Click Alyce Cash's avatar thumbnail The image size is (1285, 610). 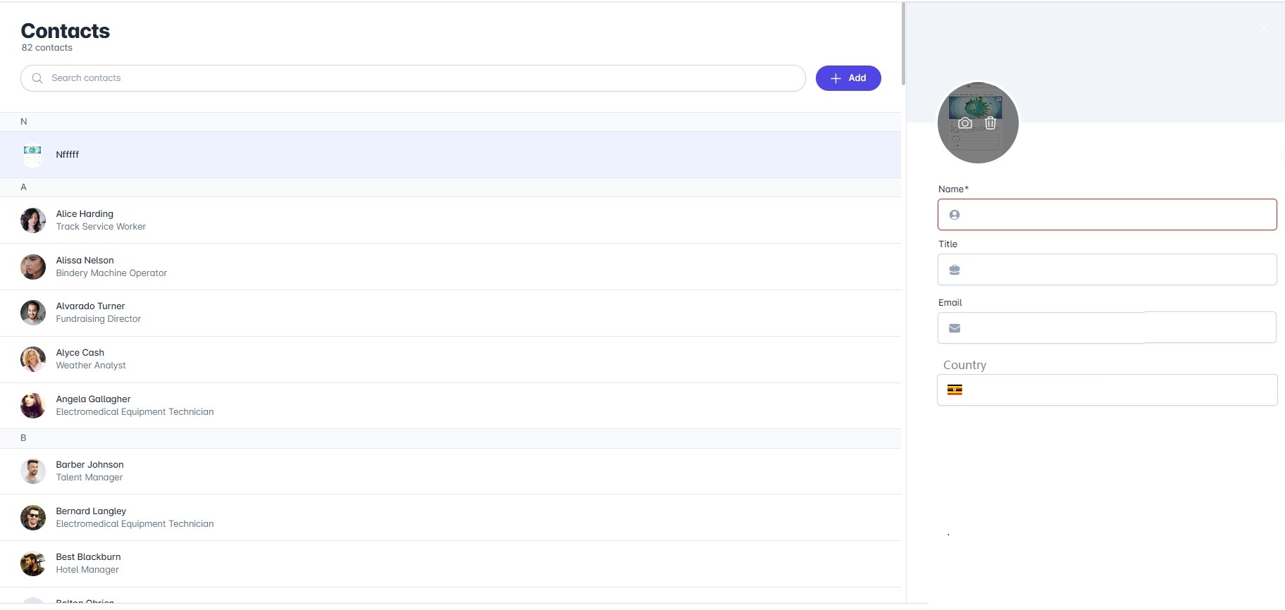coord(33,359)
